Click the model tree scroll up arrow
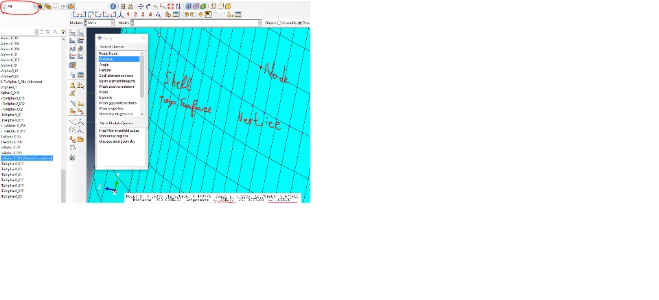The height and width of the screenshot is (300, 659). pos(63,40)
